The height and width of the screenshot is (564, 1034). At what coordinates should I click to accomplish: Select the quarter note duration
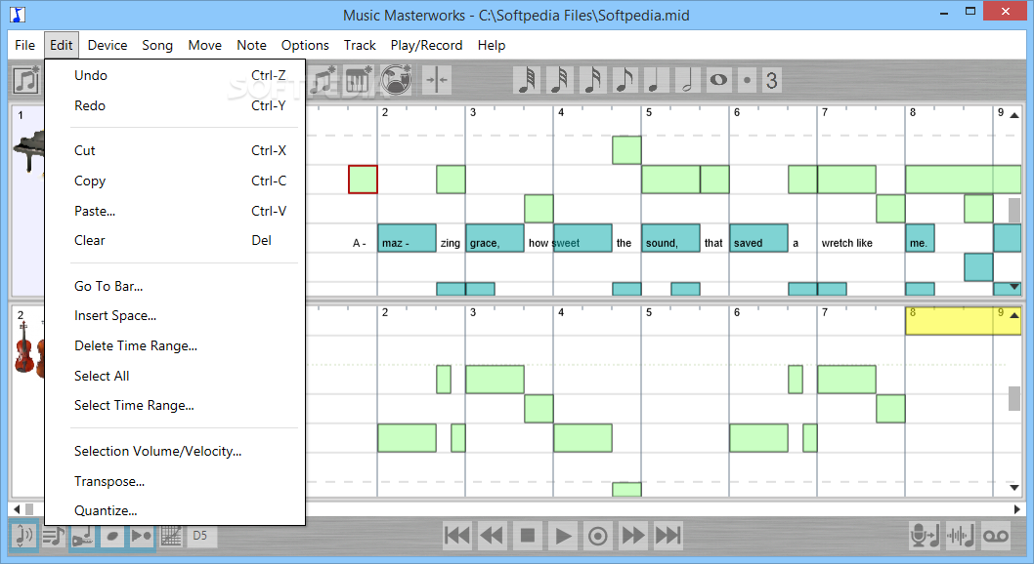click(x=655, y=80)
